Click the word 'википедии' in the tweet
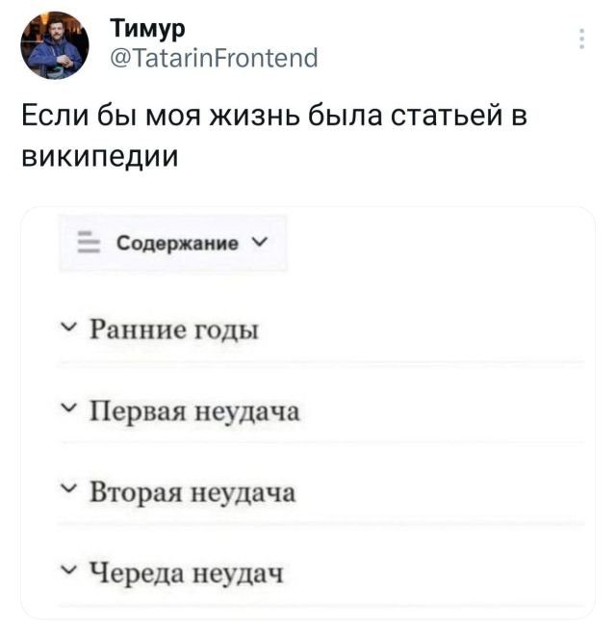 coord(100,156)
